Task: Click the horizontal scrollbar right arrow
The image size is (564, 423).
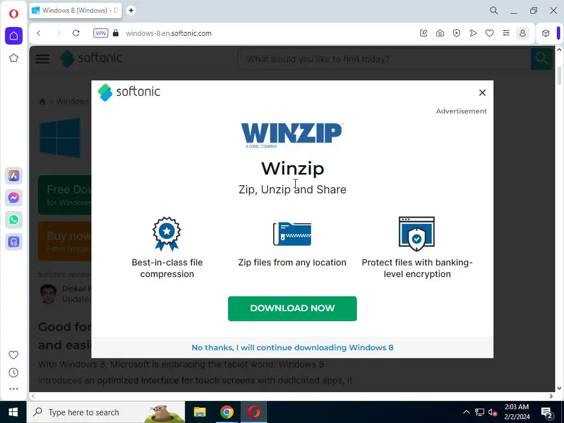Action: pos(551,396)
